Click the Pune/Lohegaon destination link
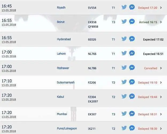 tap(67, 129)
